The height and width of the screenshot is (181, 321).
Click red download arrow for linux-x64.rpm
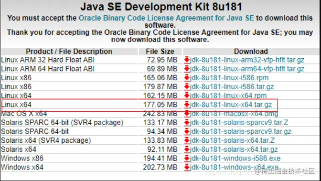point(187,96)
